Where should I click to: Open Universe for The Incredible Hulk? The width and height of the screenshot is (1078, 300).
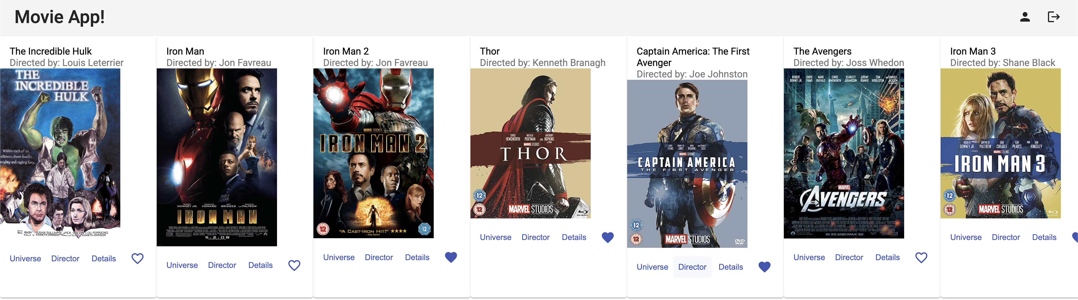pos(25,259)
